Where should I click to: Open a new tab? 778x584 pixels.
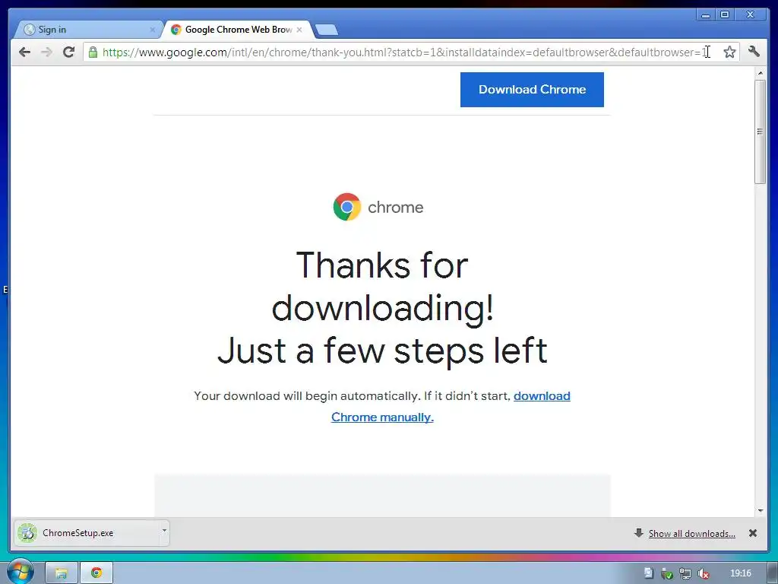point(327,30)
